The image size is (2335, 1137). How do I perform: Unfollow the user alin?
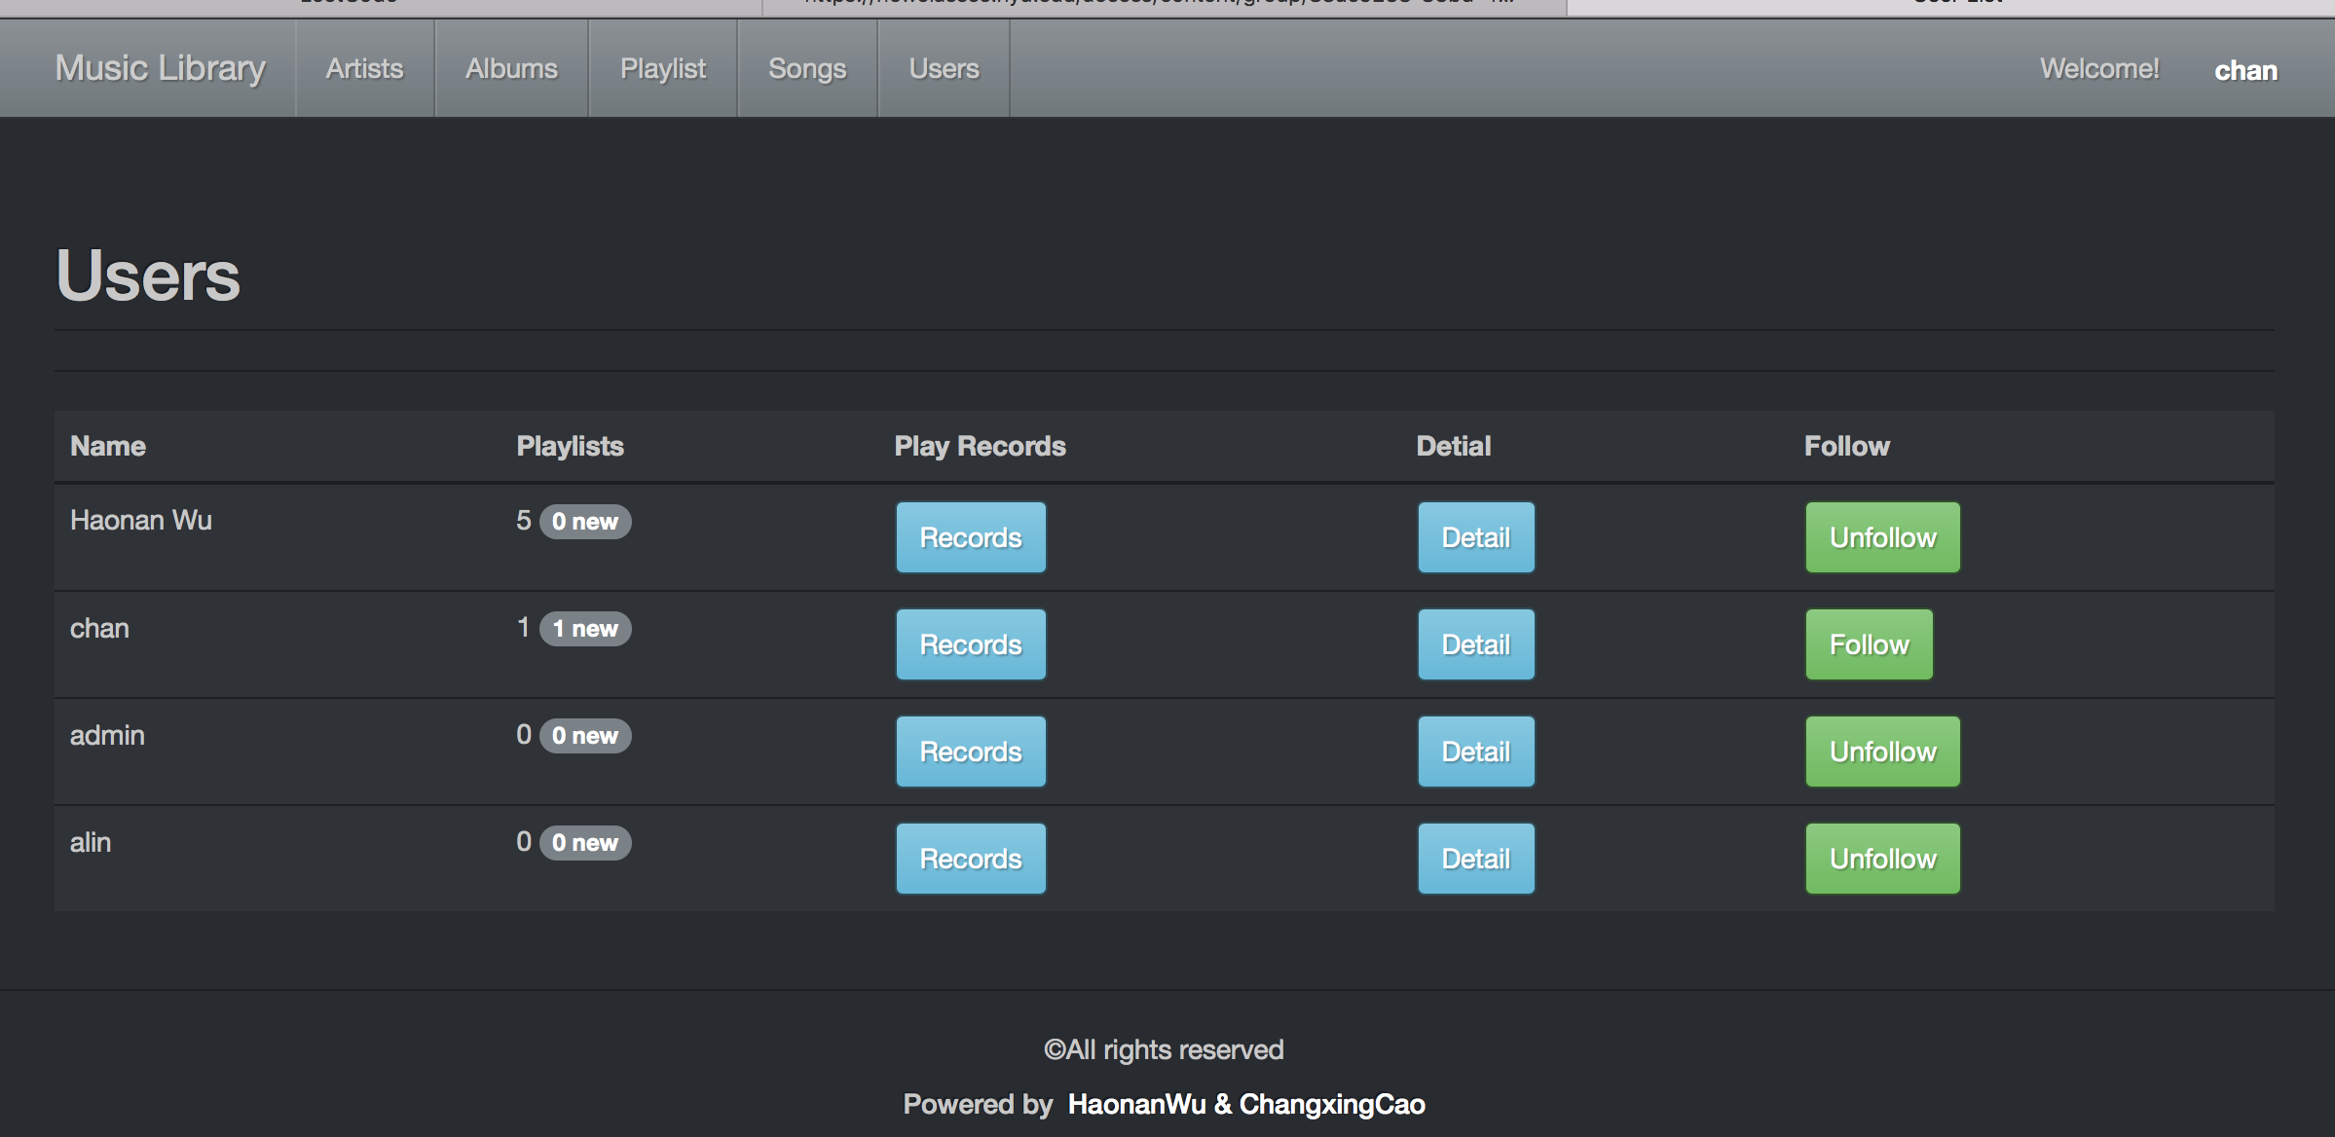click(1882, 859)
